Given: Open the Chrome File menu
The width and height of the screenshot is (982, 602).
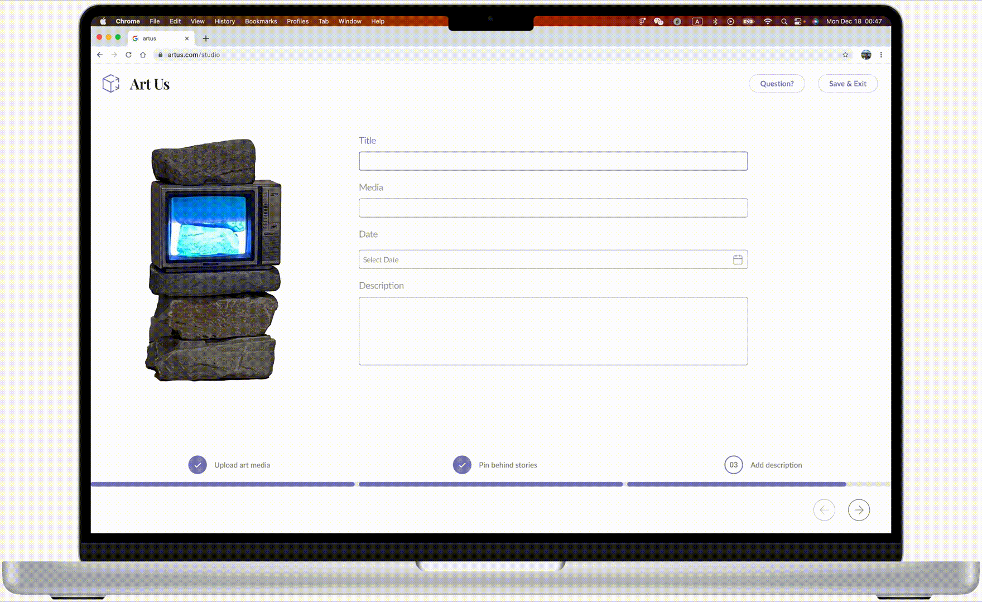Looking at the screenshot, I should (x=155, y=21).
